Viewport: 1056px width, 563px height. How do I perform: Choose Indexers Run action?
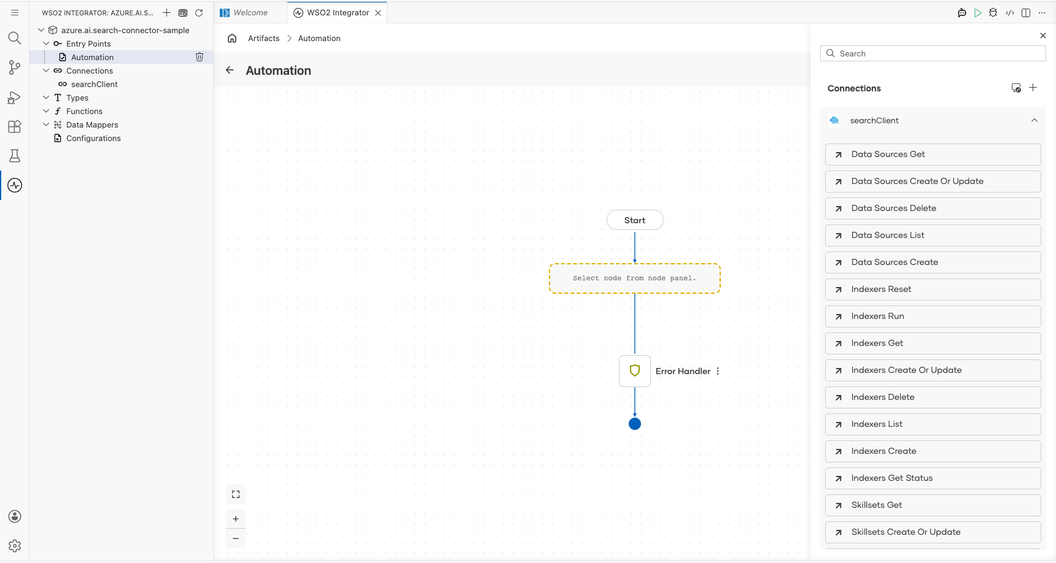coord(933,316)
